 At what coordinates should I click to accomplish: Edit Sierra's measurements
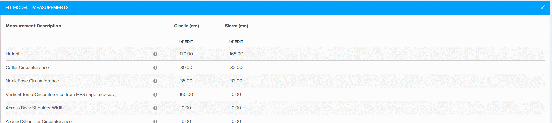click(236, 42)
